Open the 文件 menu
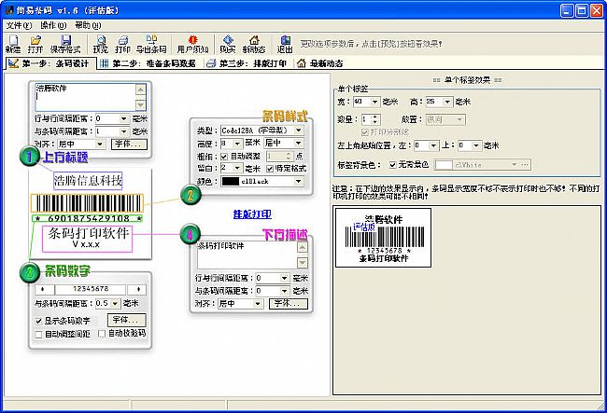Viewport: 607px width, 413px height. click(19, 25)
